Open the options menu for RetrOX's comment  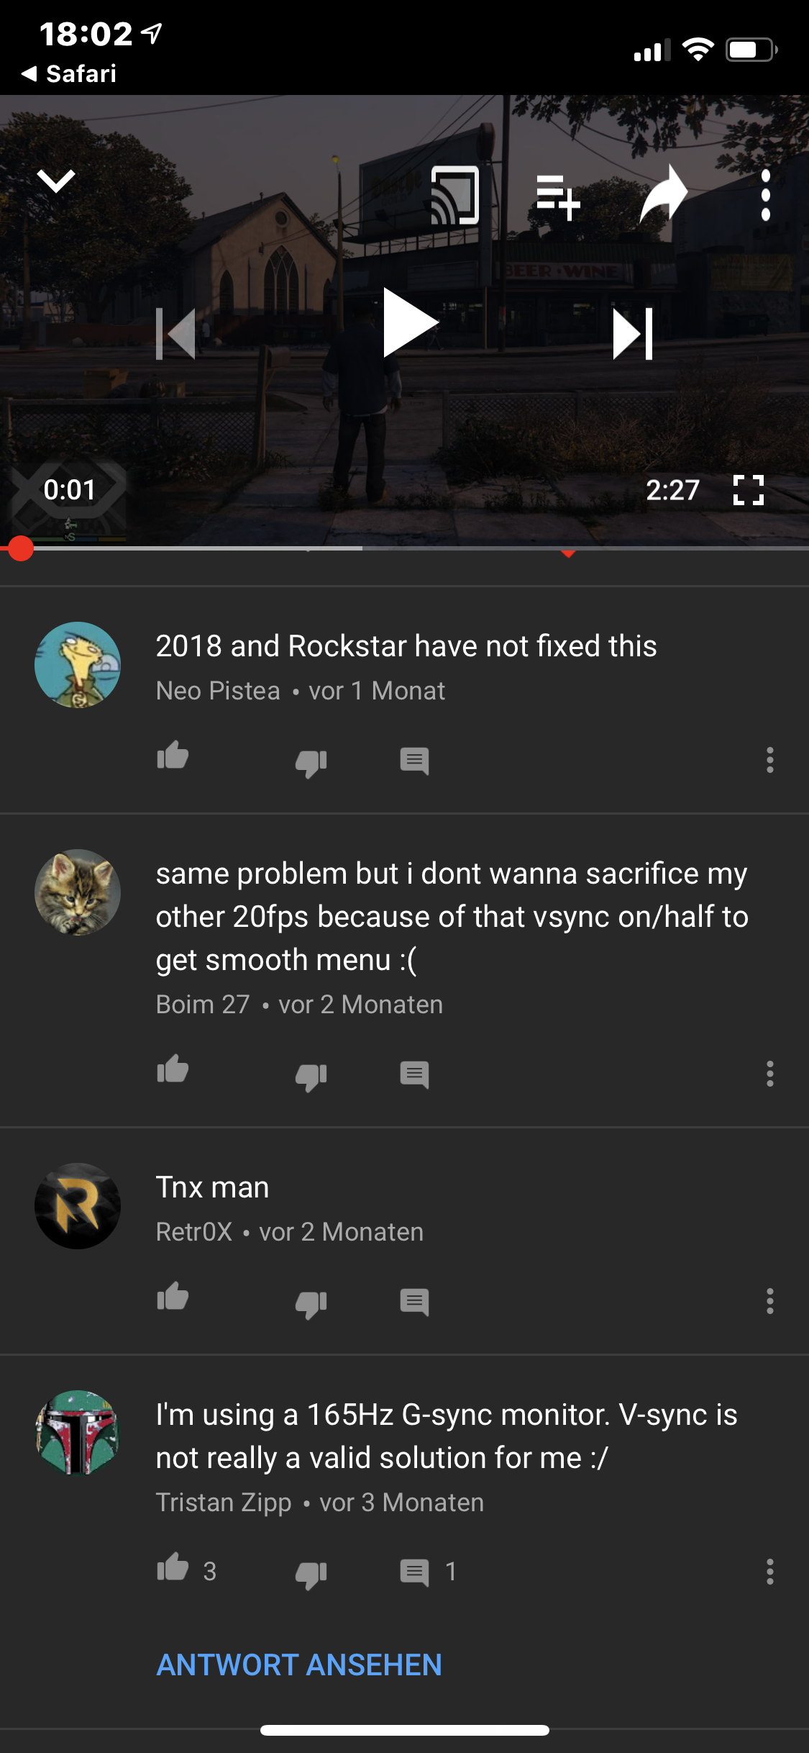770,1301
